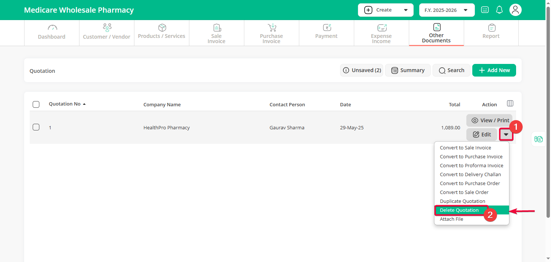Click the HealthPro Pharmacy company cell
The image size is (551, 262).
[167, 127]
